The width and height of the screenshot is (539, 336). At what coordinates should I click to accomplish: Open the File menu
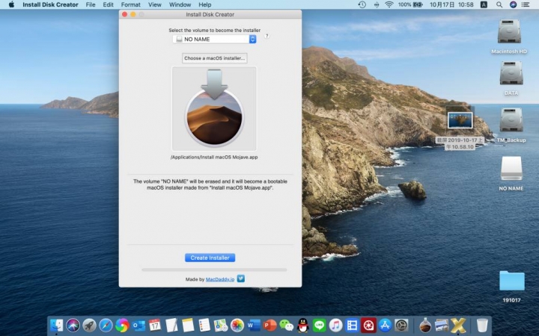pos(91,4)
